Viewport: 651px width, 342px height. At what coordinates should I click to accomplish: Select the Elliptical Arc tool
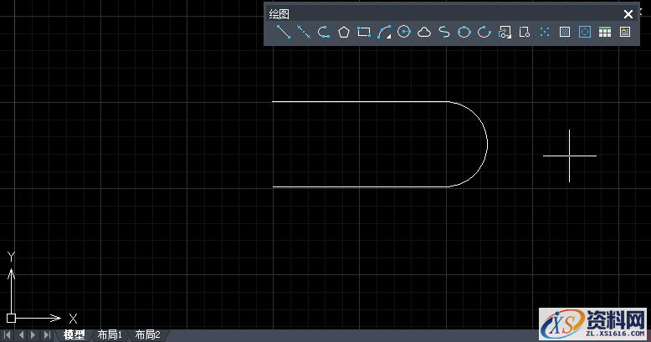(484, 33)
